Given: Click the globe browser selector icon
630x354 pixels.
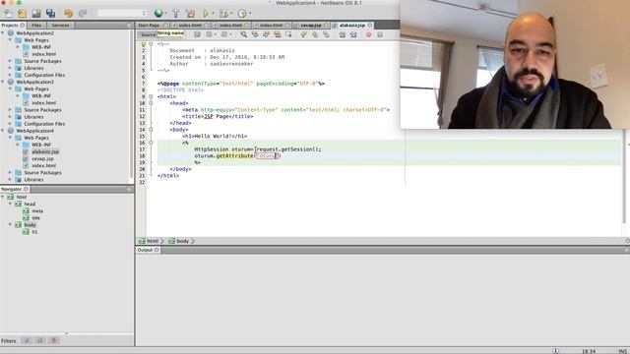Looking at the screenshot, I should pos(158,13).
